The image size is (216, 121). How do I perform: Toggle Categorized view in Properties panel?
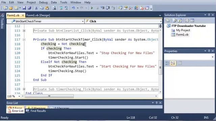pyautogui.click(x=167, y=63)
